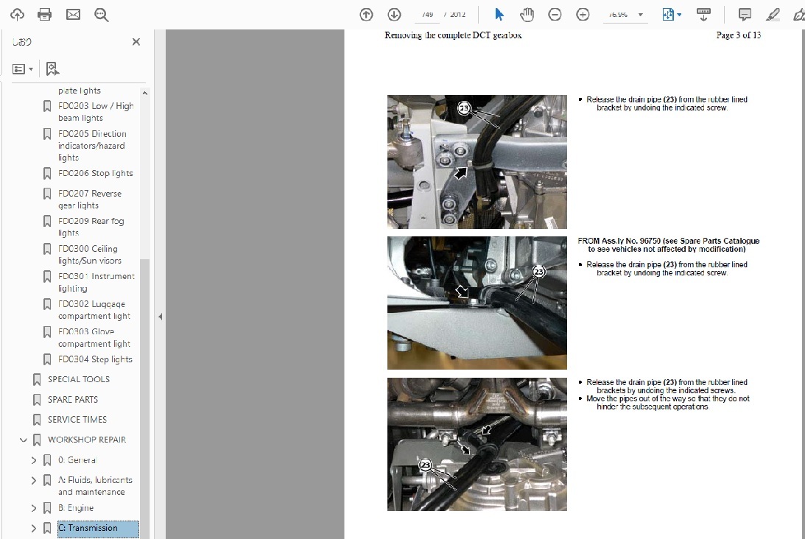The image size is (805, 539).
Task: Go to next page with down arrow
Action: pos(394,15)
